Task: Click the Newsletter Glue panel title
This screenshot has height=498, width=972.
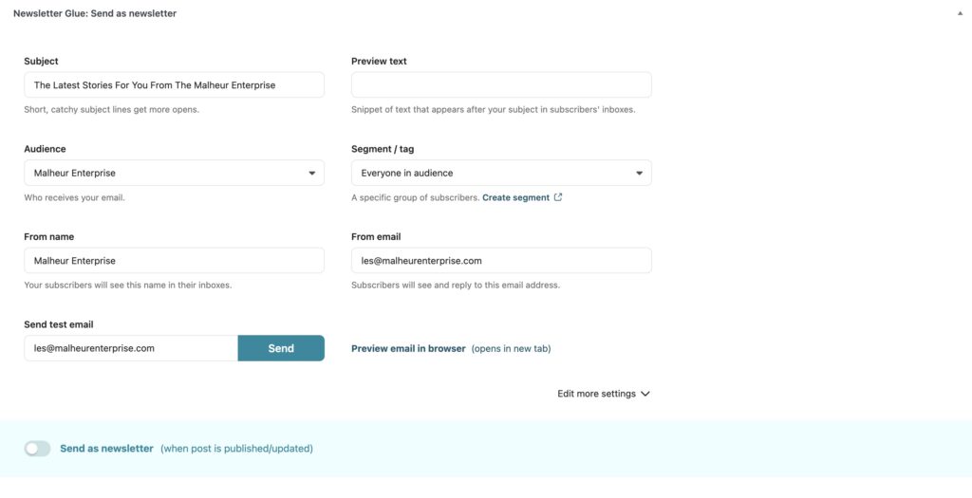Action: 95,14
